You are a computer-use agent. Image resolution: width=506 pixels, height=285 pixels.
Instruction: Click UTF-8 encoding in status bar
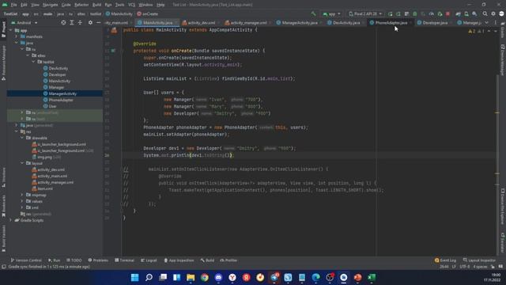[465, 267]
